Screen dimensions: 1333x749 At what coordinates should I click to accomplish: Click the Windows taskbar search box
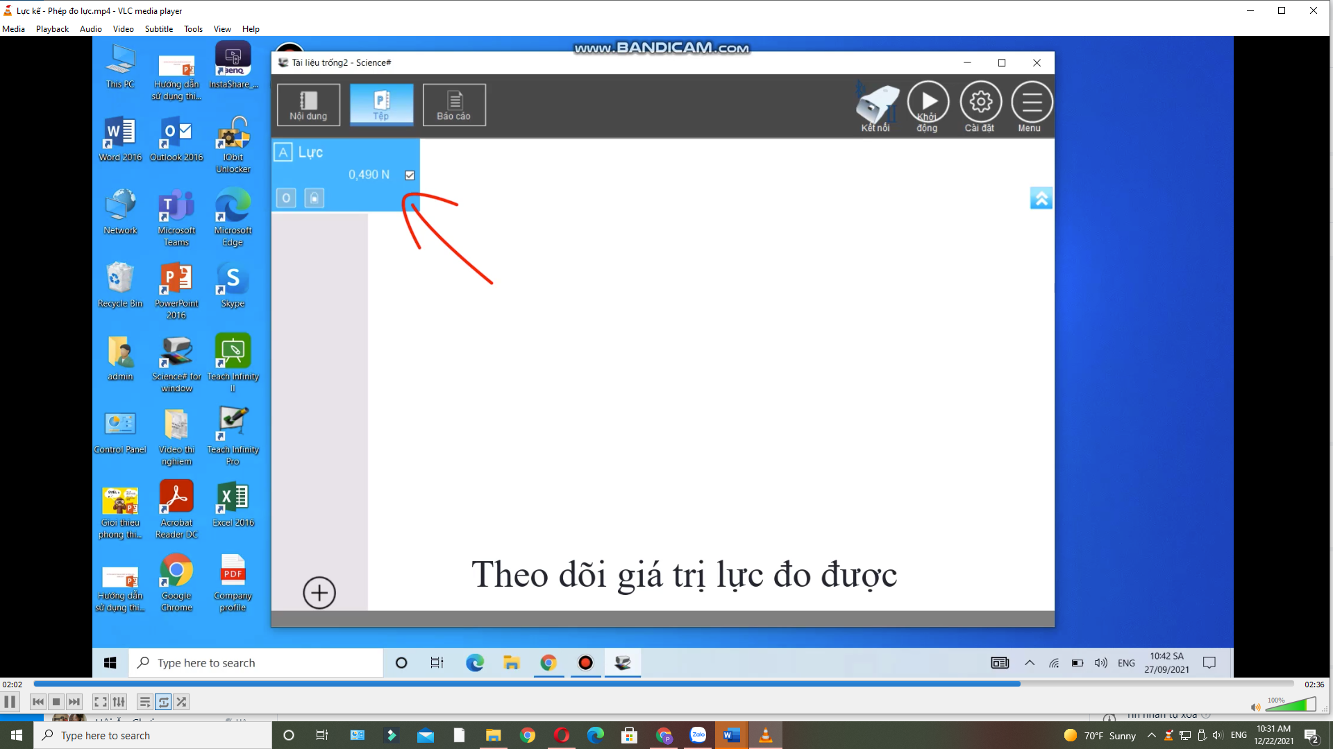point(153,735)
